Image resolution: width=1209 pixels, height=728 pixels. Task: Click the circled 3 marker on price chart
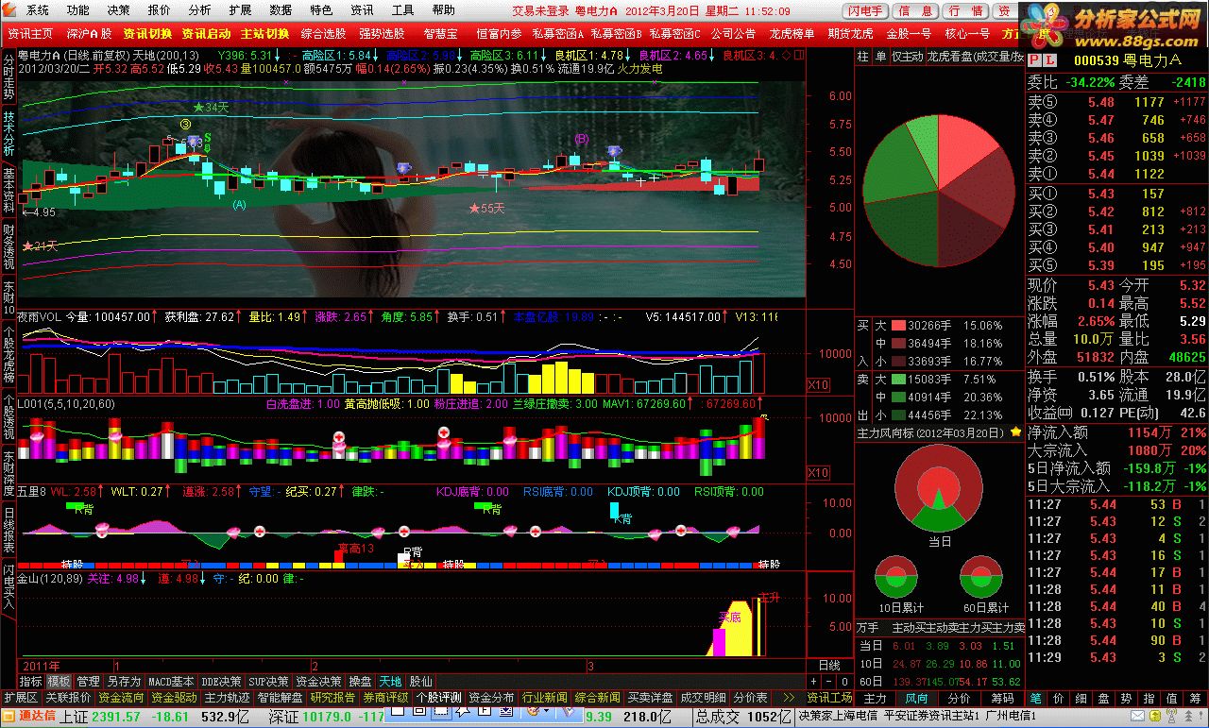[x=185, y=125]
